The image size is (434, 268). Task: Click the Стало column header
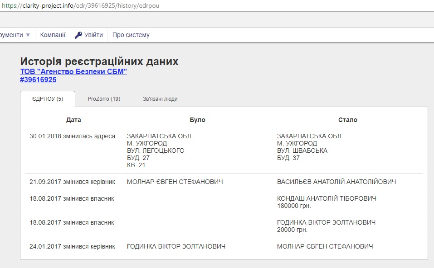348,120
